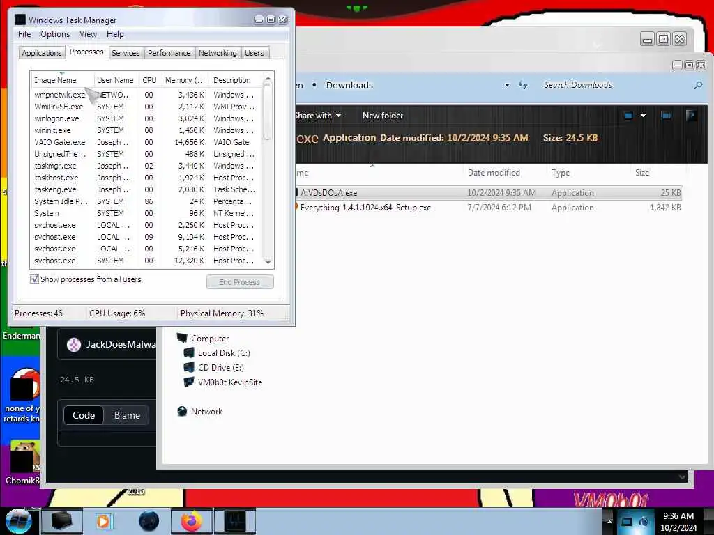Switch to the Performance tab

(169, 53)
